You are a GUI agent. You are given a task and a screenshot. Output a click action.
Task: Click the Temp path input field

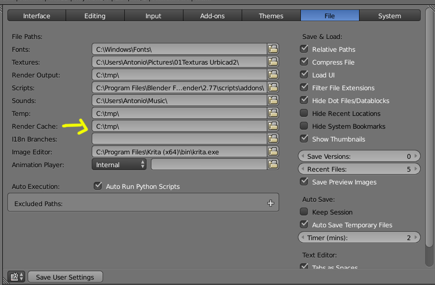(x=179, y=113)
